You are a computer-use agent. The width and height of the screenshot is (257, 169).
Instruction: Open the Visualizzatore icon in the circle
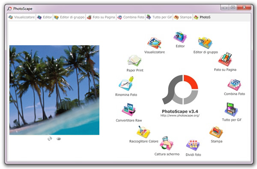(154, 43)
